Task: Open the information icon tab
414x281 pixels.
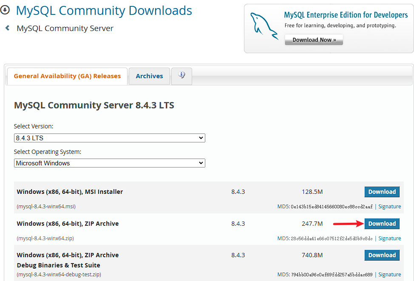Action: [x=181, y=76]
